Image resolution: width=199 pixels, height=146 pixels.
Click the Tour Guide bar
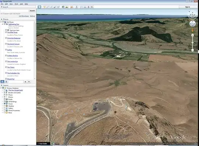pyautogui.click(x=43, y=143)
